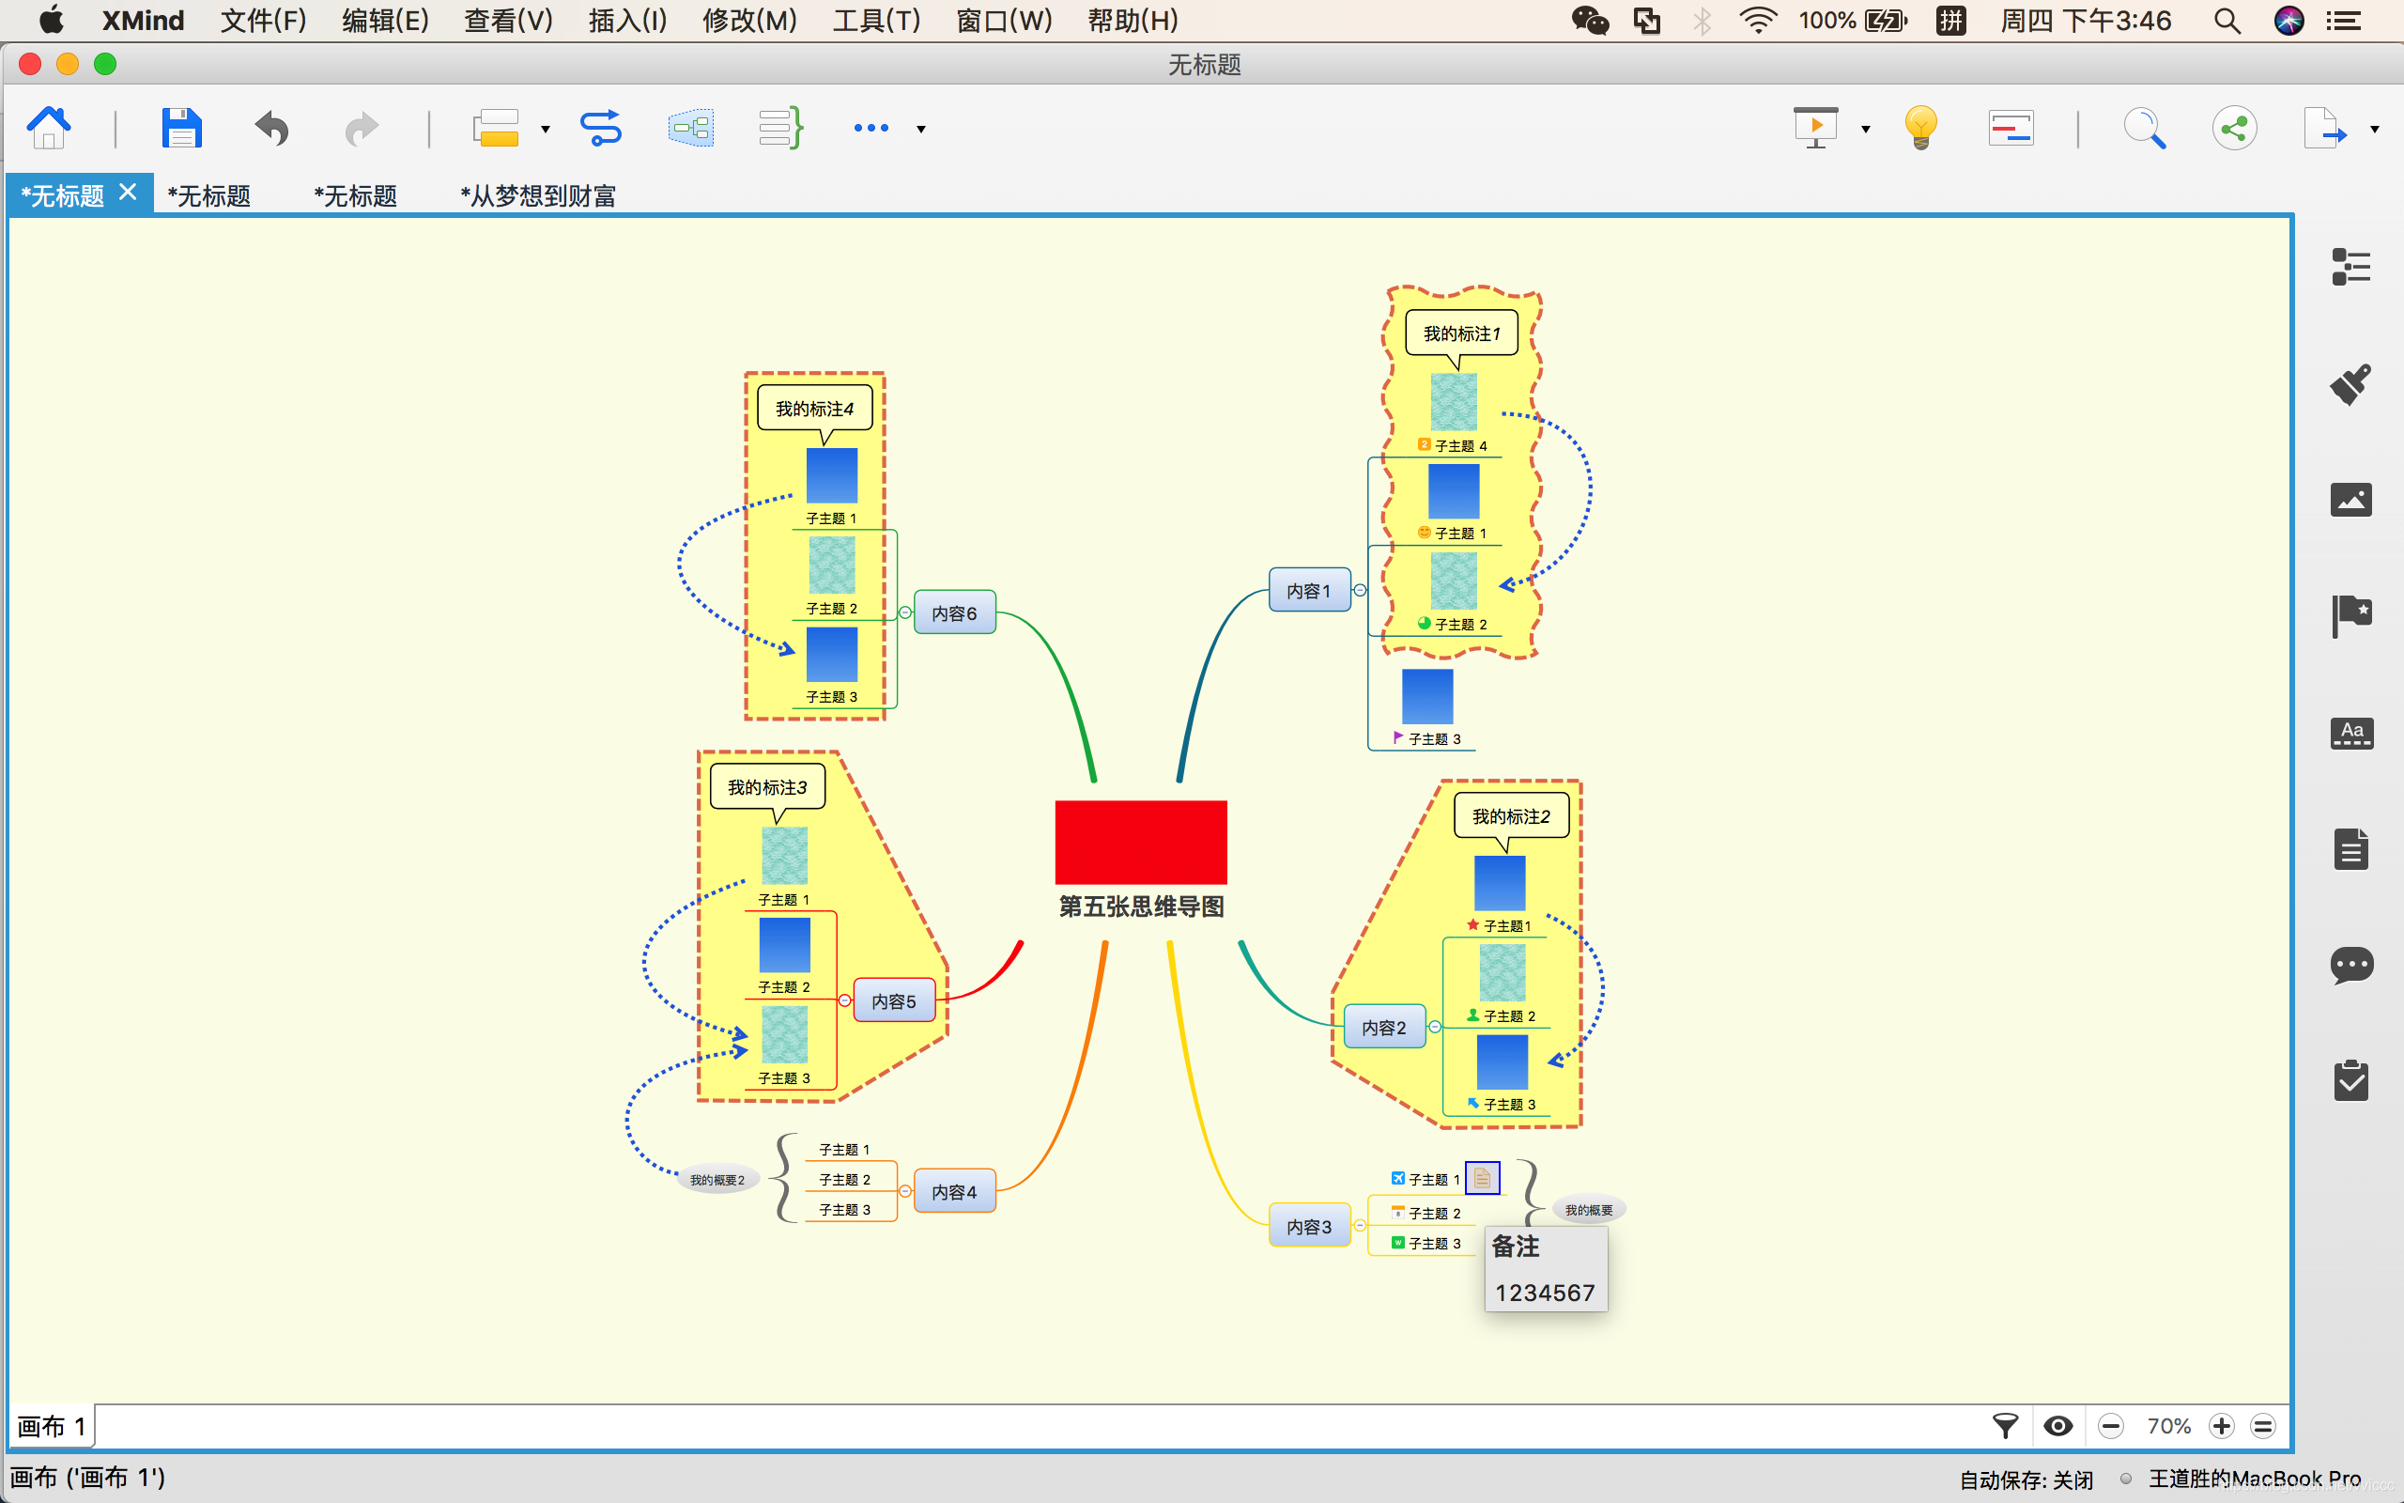Open the Task info clipboard panel
This screenshot has height=1503, width=2404.
point(2350,1080)
